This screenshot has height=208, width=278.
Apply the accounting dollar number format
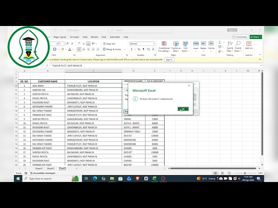point(132,49)
